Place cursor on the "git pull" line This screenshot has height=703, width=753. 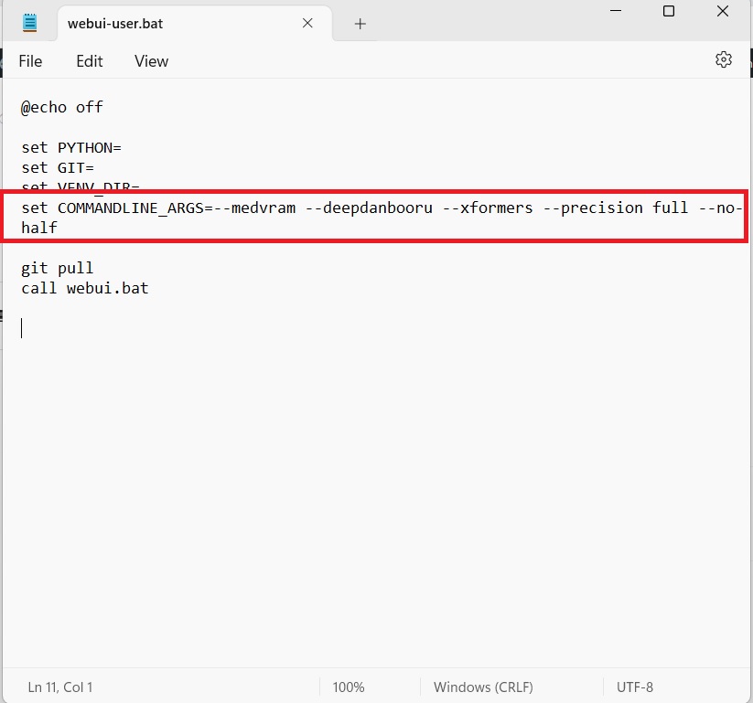click(58, 268)
